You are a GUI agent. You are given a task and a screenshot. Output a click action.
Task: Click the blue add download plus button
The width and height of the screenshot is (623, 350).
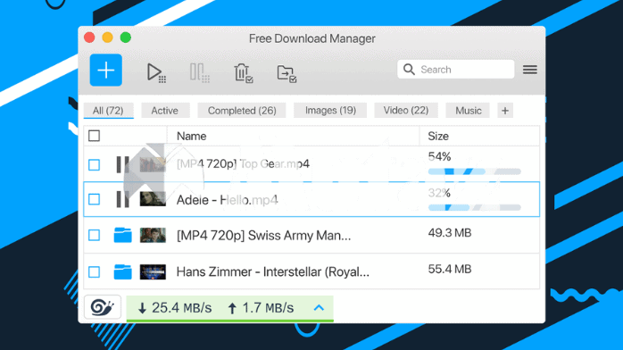(105, 71)
